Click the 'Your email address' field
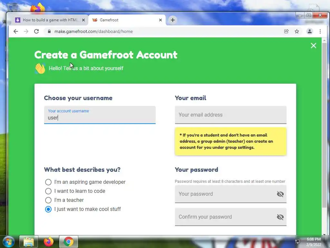Image resolution: width=330 pixels, height=248 pixels. point(230,115)
